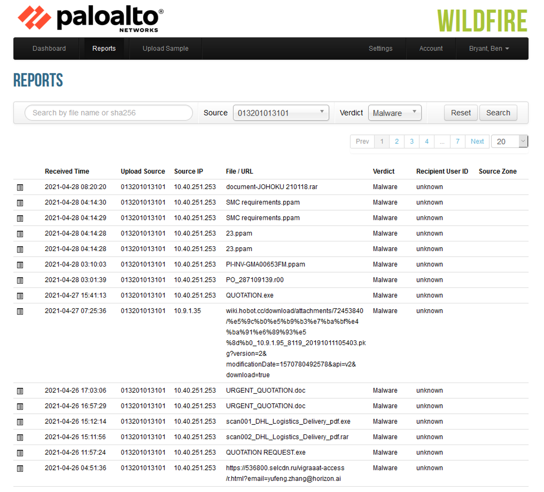
Task: Go to page 7 of results
Action: [x=458, y=142]
